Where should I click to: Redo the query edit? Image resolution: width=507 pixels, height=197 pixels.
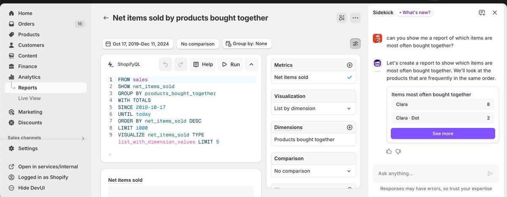180,64
